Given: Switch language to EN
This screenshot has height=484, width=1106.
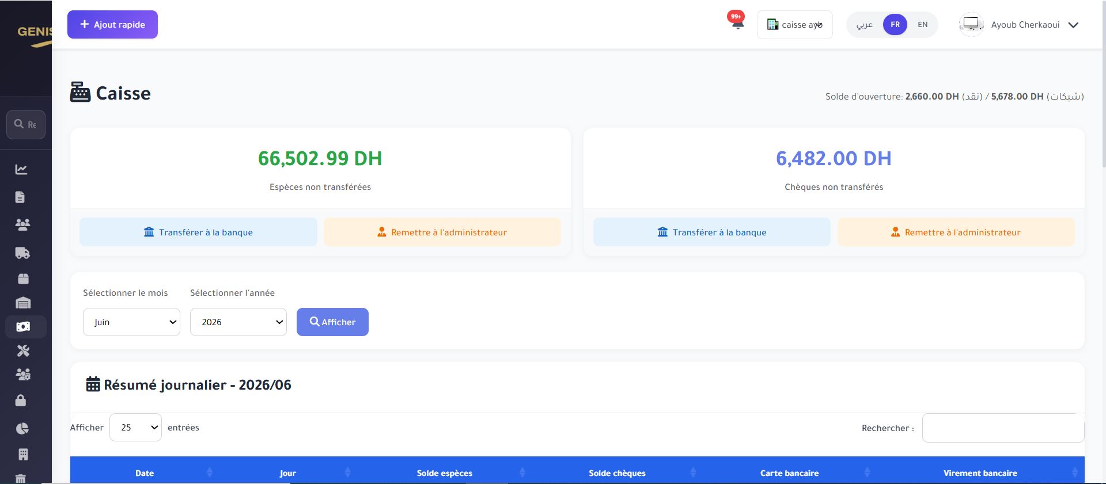Looking at the screenshot, I should pyautogui.click(x=923, y=25).
